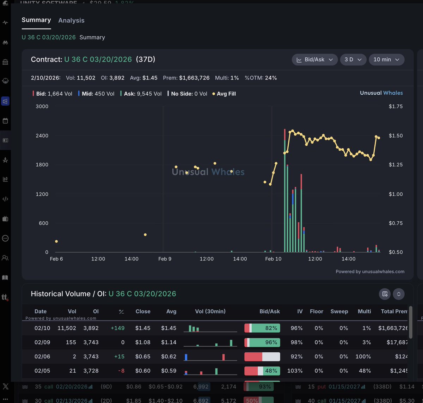Image resolution: width=423 pixels, height=403 pixels.
Task: Click the 48% bid/ask bar in 02/05 row
Action: click(262, 371)
